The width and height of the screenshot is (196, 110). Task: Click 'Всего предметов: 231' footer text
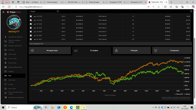coord(36,44)
